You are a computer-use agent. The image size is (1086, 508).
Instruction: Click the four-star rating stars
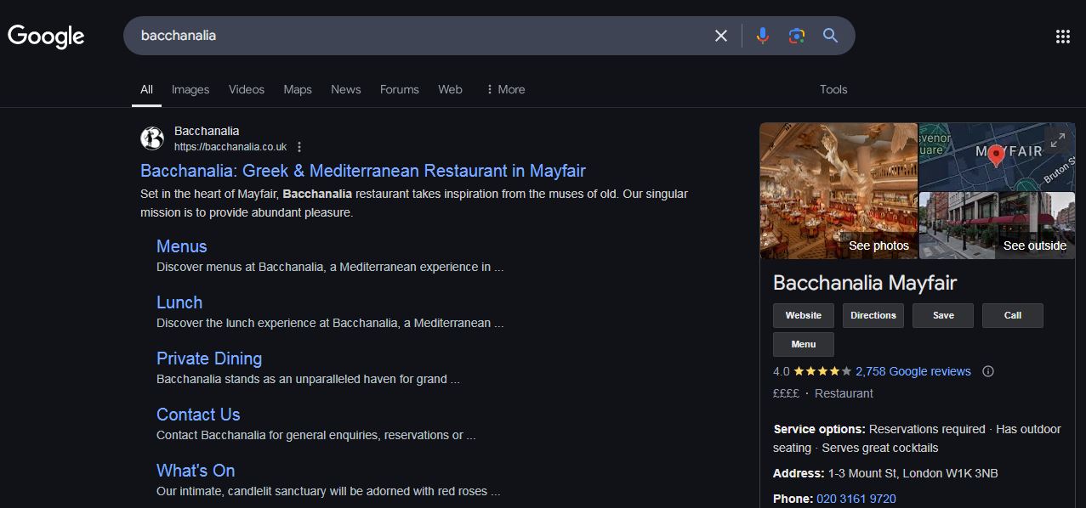(x=822, y=371)
